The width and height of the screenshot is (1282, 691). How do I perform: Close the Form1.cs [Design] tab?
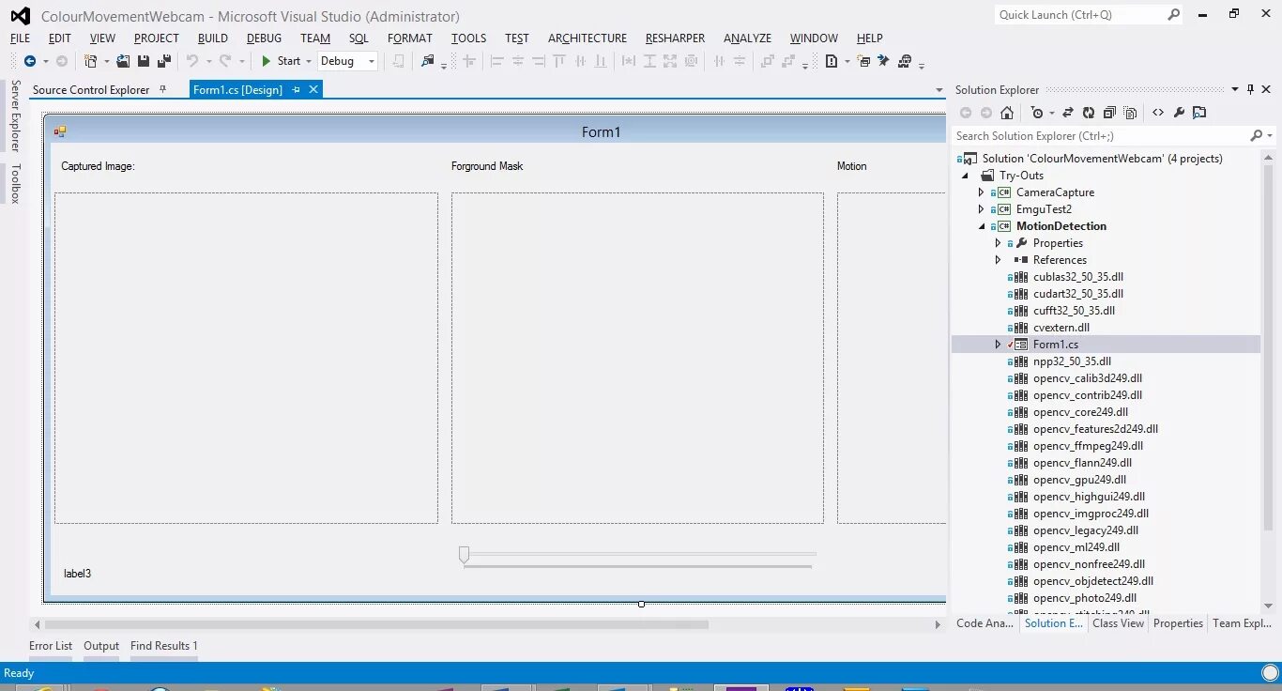[x=313, y=89]
